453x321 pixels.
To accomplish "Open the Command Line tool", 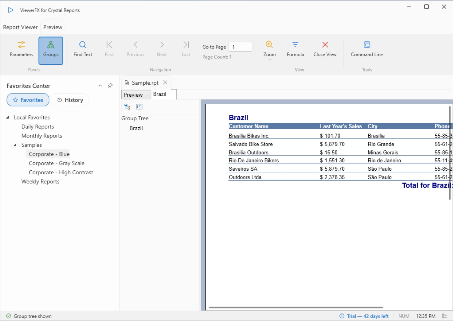I will (x=367, y=49).
